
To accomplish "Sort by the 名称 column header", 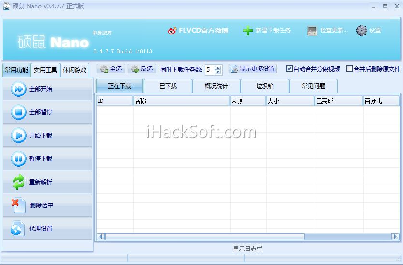I will click(x=182, y=101).
